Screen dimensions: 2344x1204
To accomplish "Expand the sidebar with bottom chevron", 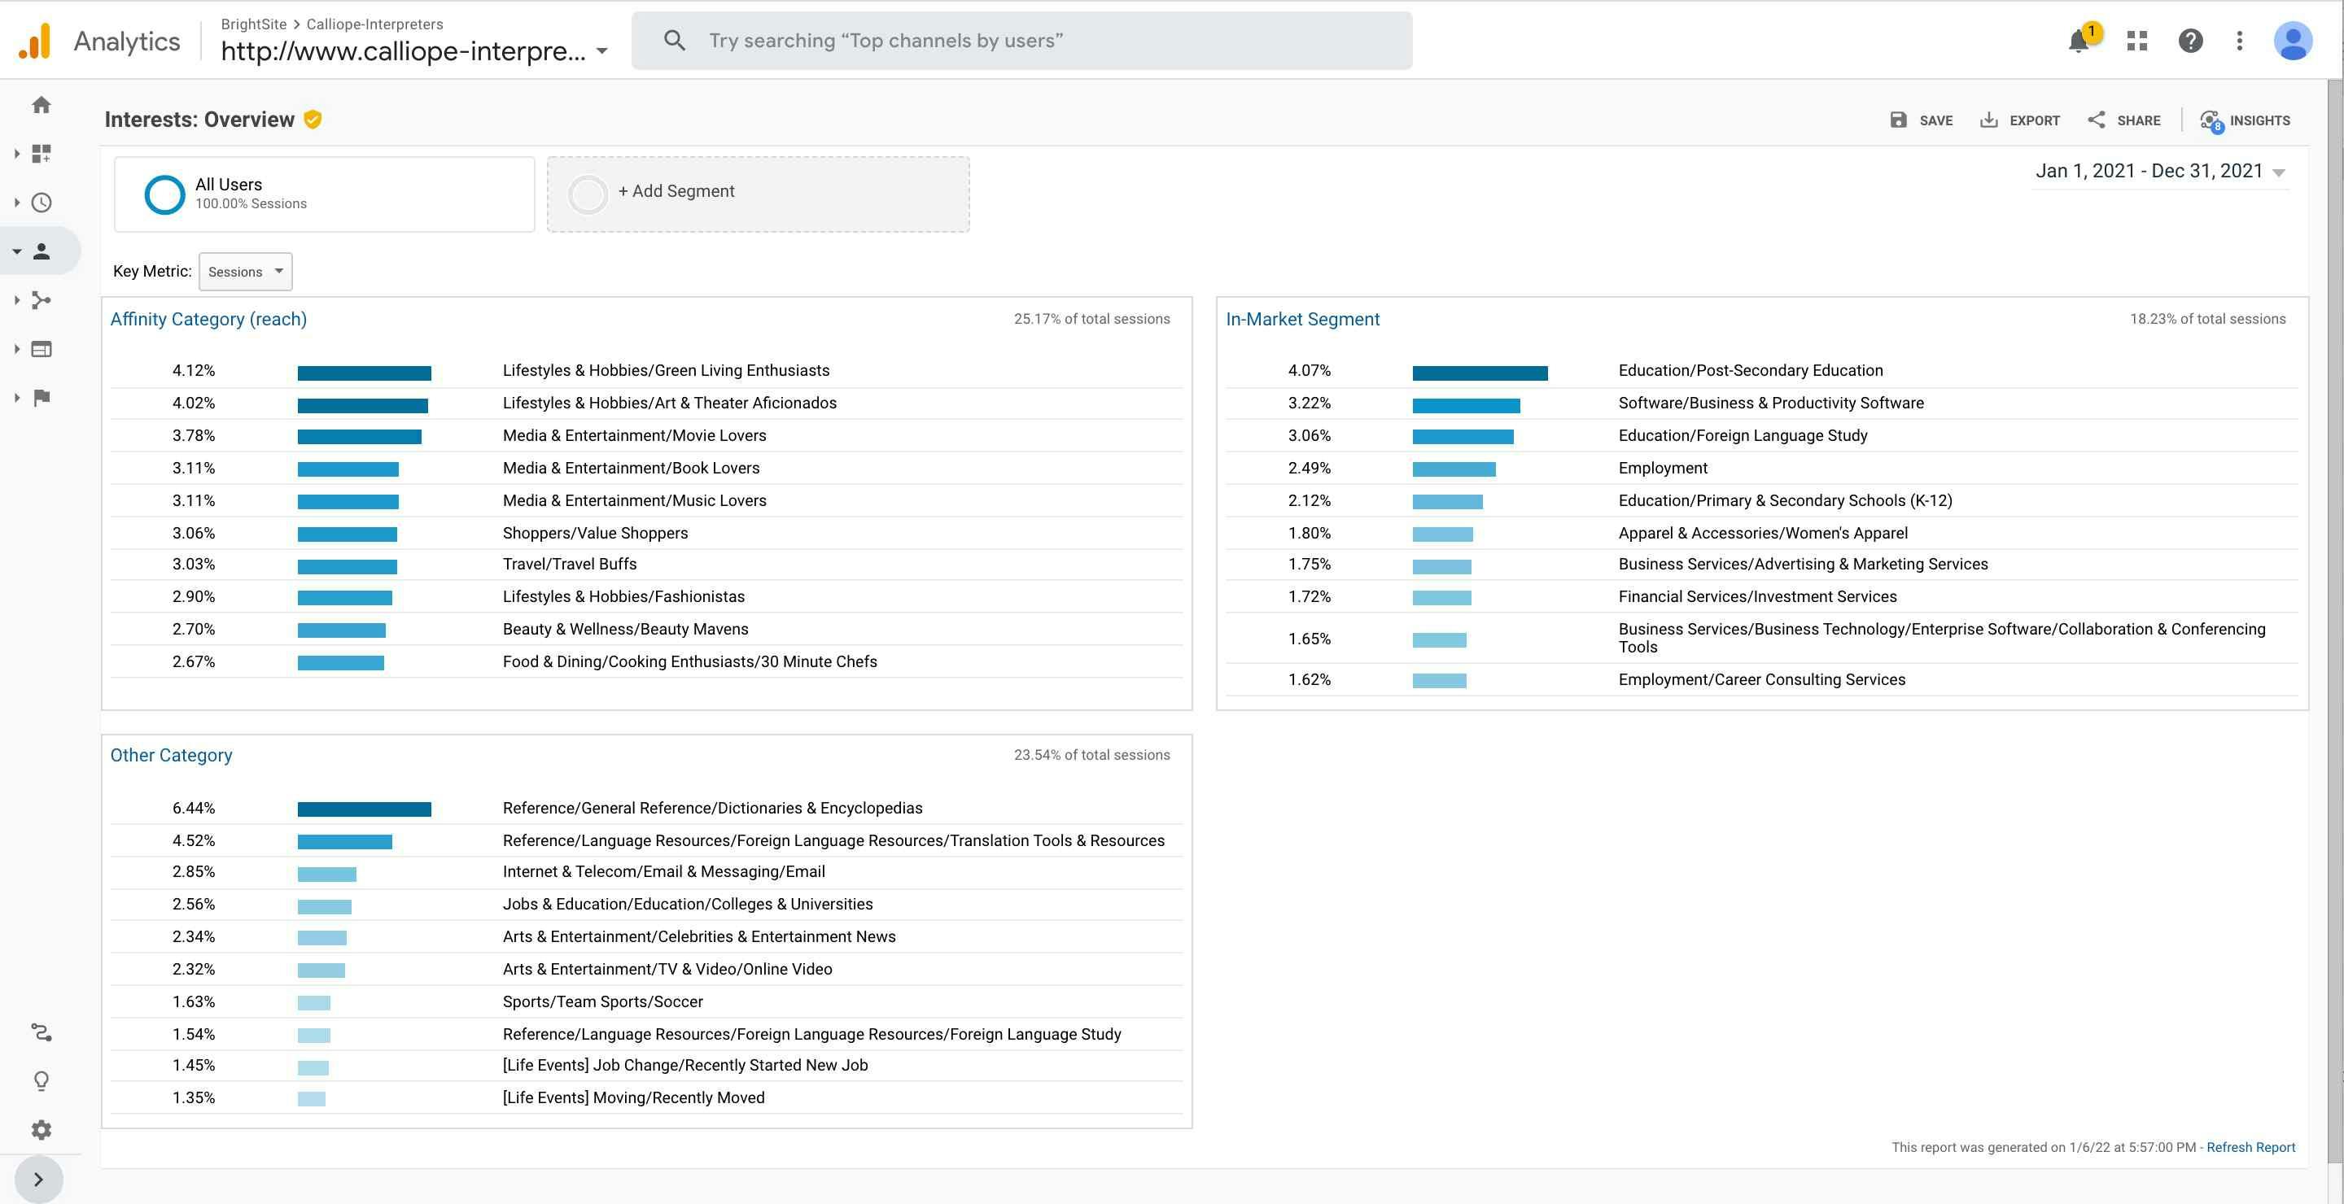I will [x=38, y=1180].
